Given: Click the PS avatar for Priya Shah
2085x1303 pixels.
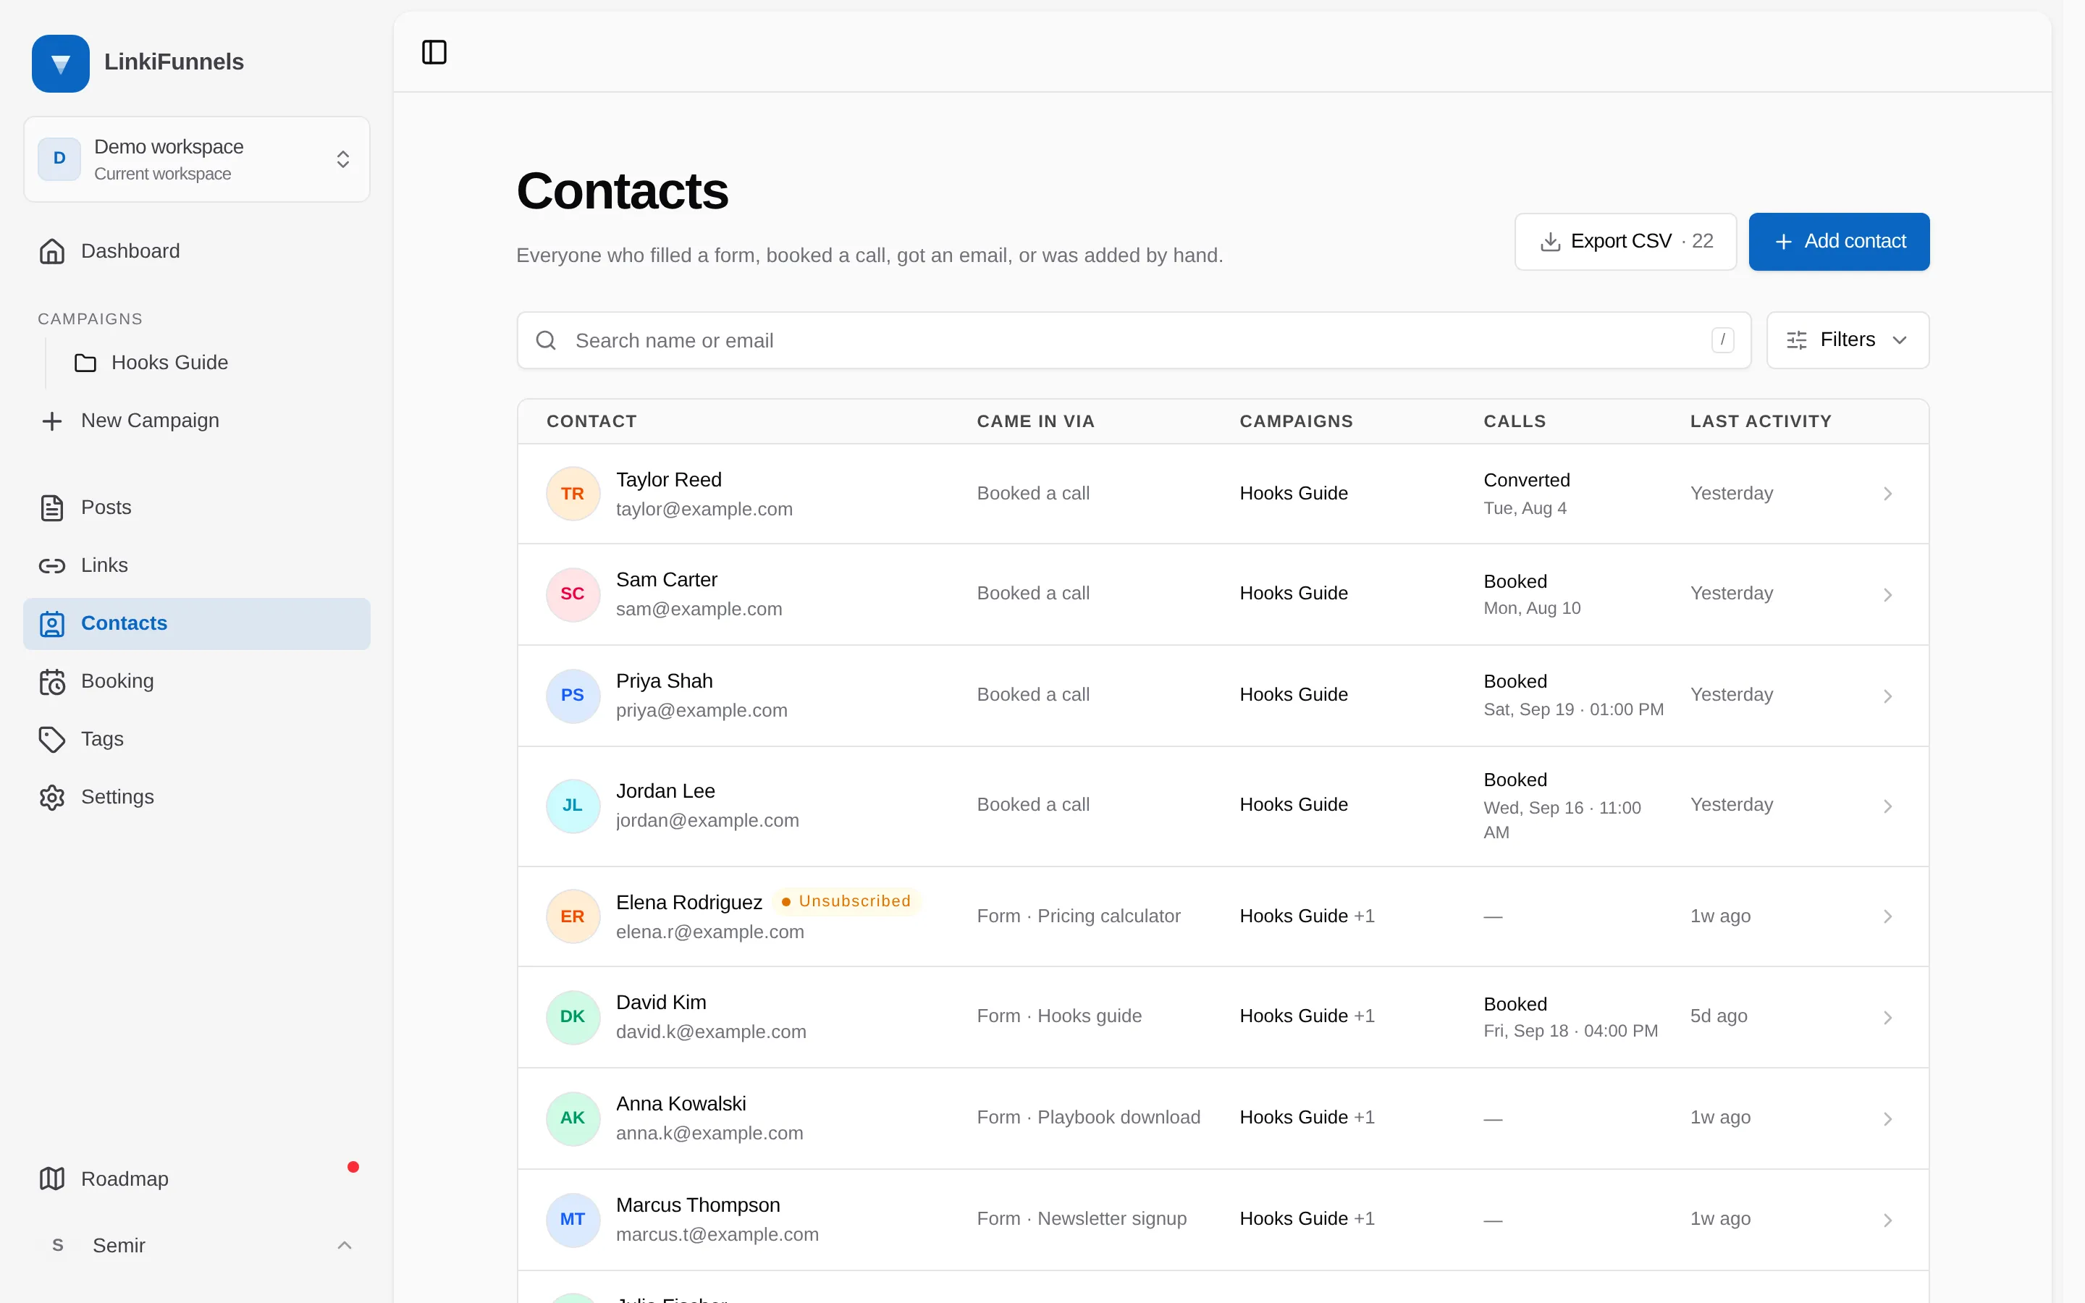Looking at the screenshot, I should coord(572,696).
